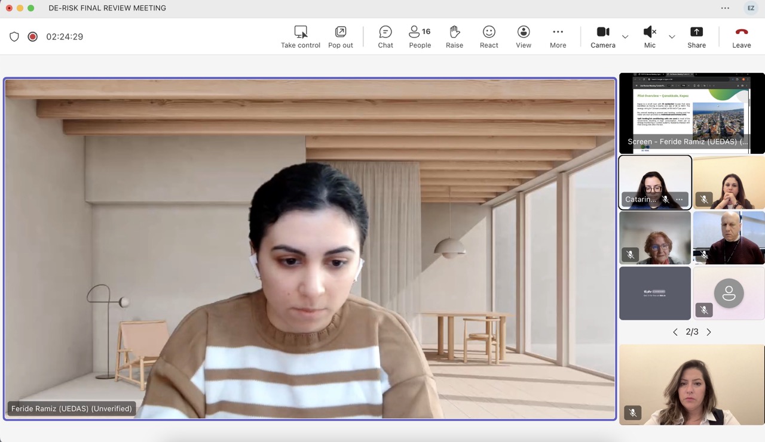
Task: Open the privacy shield info icon
Action: [x=14, y=36]
